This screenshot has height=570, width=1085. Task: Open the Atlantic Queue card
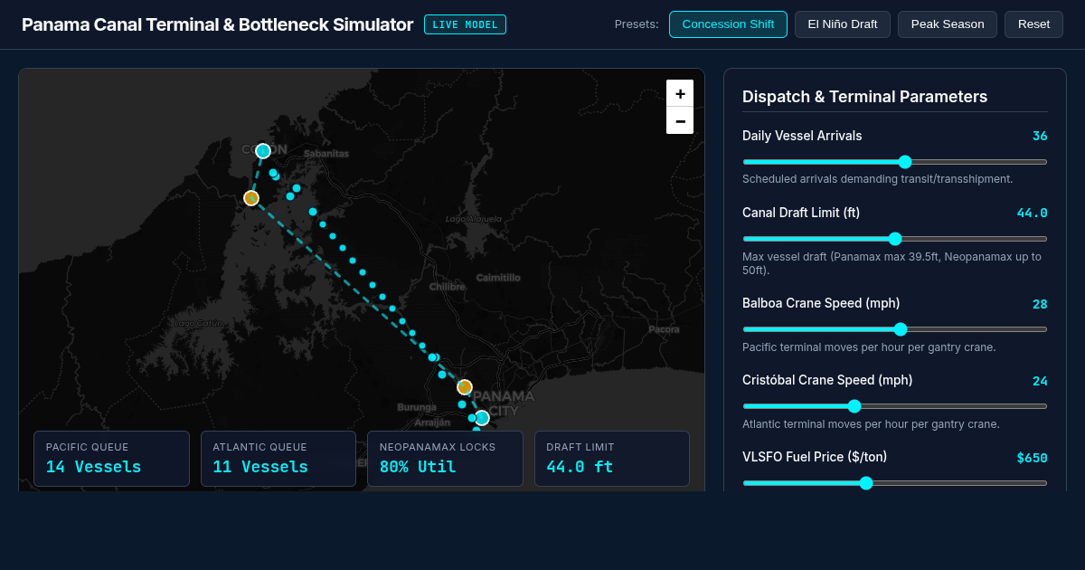tap(278, 459)
